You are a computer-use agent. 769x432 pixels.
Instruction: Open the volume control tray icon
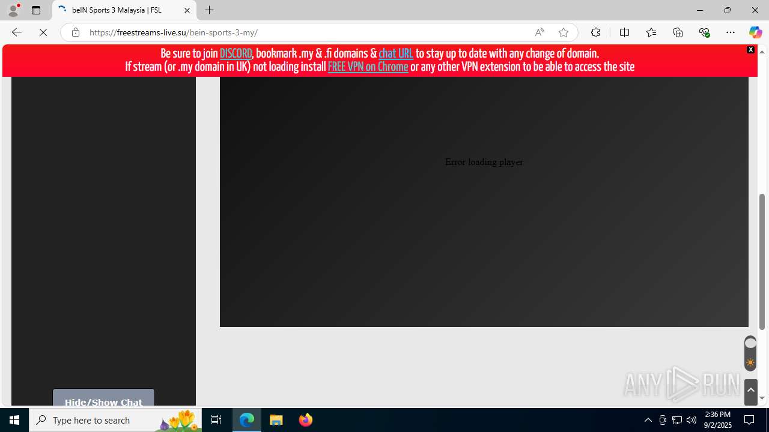pyautogui.click(x=691, y=420)
